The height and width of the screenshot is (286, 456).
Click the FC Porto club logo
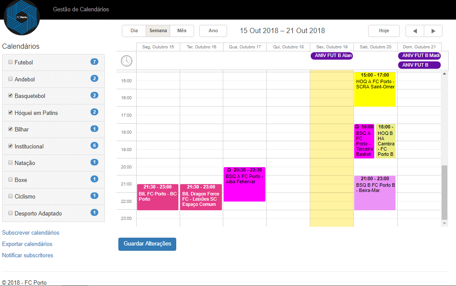21,18
